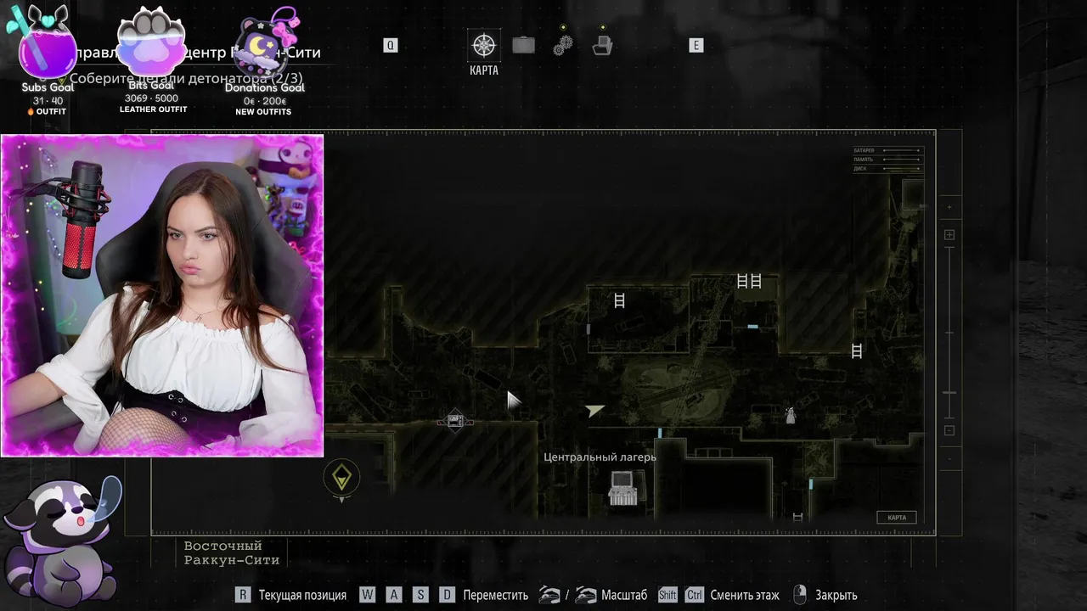Click the 'Сменить этаж' label
Image resolution: width=1087 pixels, height=611 pixels.
coord(745,596)
